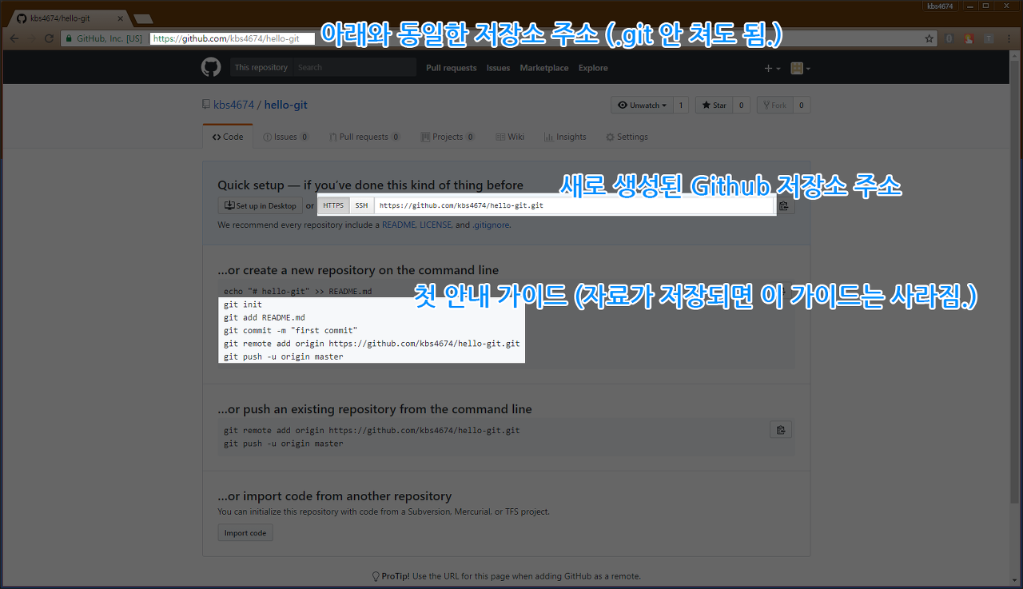Viewport: 1023px width, 589px height.
Task: Click the 'echo "# hello-git" >> README.md' line
Action: click(x=298, y=291)
